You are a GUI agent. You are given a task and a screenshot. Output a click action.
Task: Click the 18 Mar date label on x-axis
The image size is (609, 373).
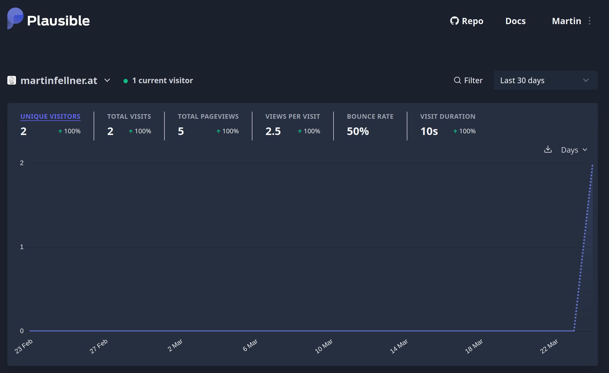pyautogui.click(x=474, y=346)
